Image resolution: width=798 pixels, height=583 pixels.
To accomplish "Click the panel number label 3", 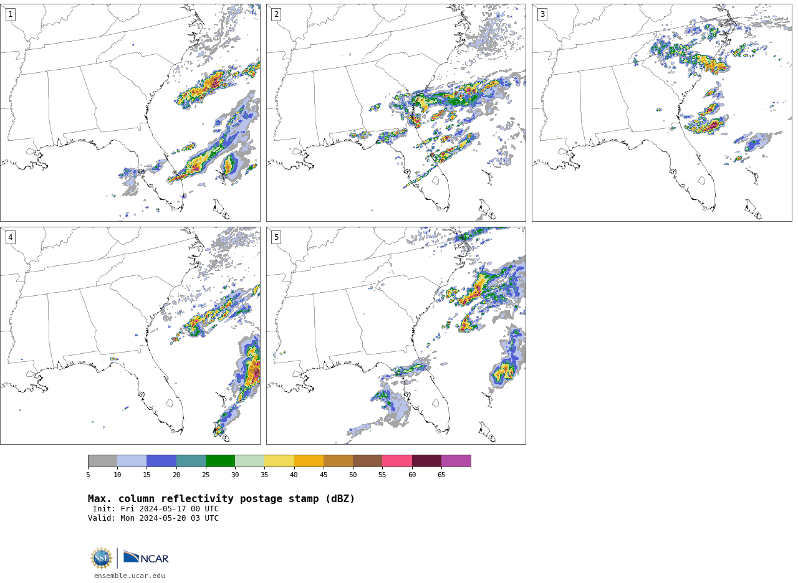I will pyautogui.click(x=542, y=14).
